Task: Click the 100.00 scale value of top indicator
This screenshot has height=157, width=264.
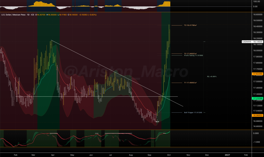Action: pyautogui.click(x=256, y=2)
